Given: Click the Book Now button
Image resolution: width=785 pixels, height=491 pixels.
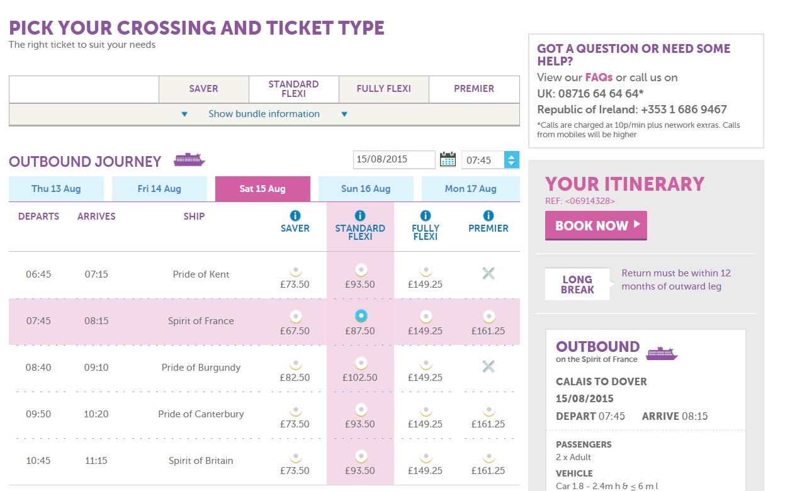Looking at the screenshot, I should point(596,225).
